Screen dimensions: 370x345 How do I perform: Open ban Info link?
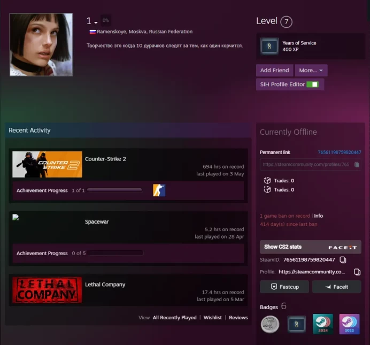click(318, 216)
